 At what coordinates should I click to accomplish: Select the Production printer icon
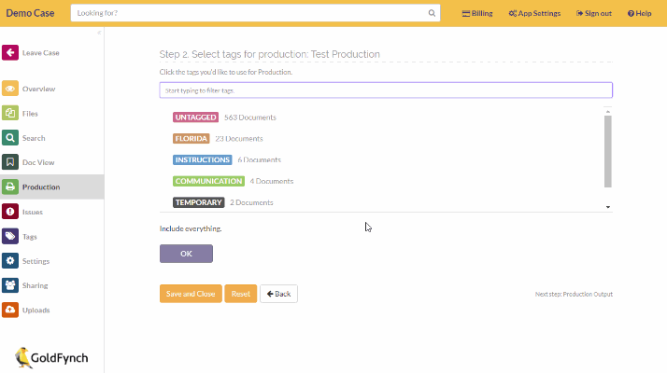[x=10, y=186]
